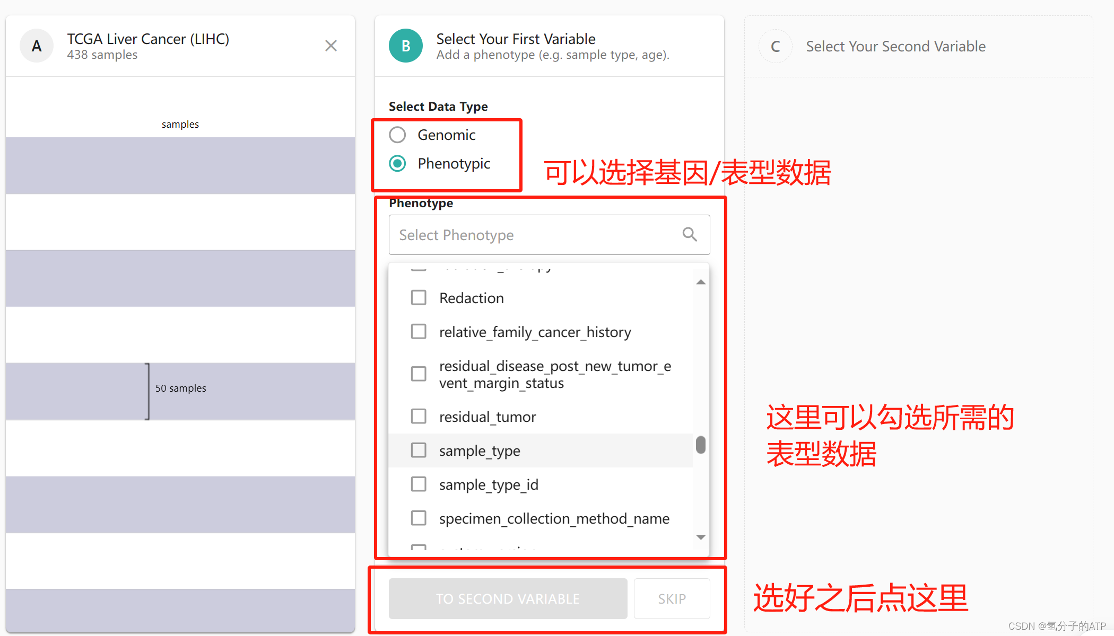Select the Genomic data type radio button

click(x=397, y=135)
